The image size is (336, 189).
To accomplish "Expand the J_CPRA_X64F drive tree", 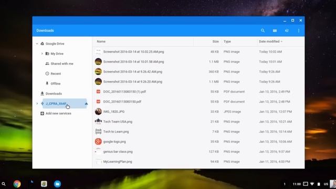I will pos(37,103).
